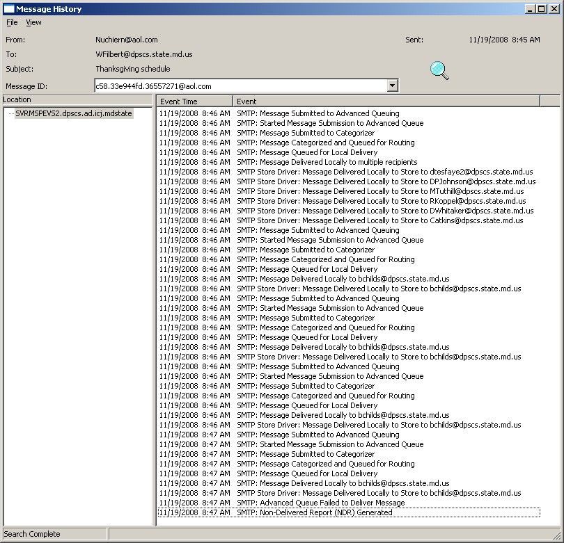Expand the Message ID dropdown arrow

pos(392,86)
